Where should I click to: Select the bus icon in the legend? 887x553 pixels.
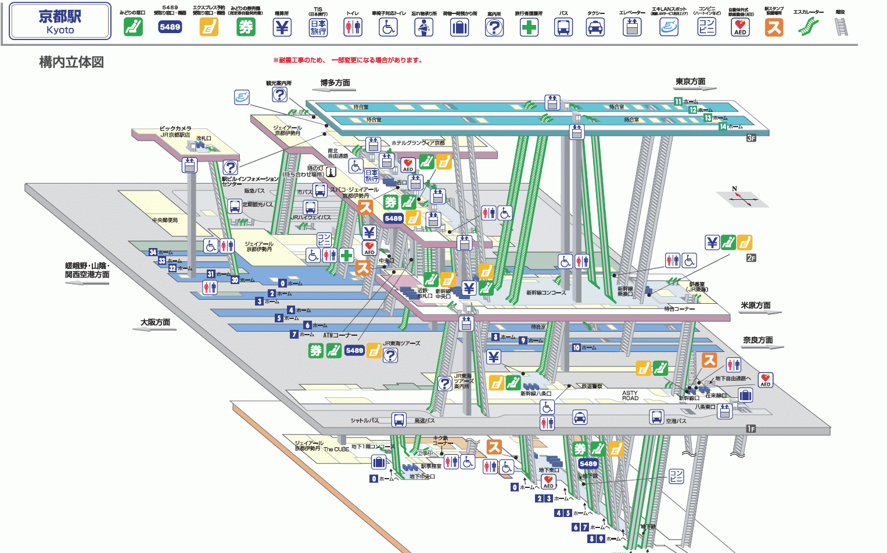click(563, 27)
